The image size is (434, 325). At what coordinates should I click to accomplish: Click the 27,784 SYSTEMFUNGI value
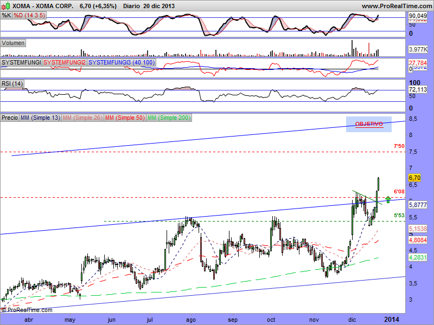tap(418, 63)
